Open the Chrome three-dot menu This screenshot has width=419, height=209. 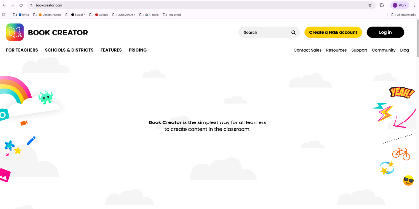pos(414,5)
